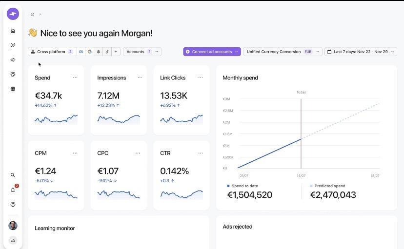Click Predicted spend legend entry
Viewport: 404px width, 249px height.
point(327,186)
